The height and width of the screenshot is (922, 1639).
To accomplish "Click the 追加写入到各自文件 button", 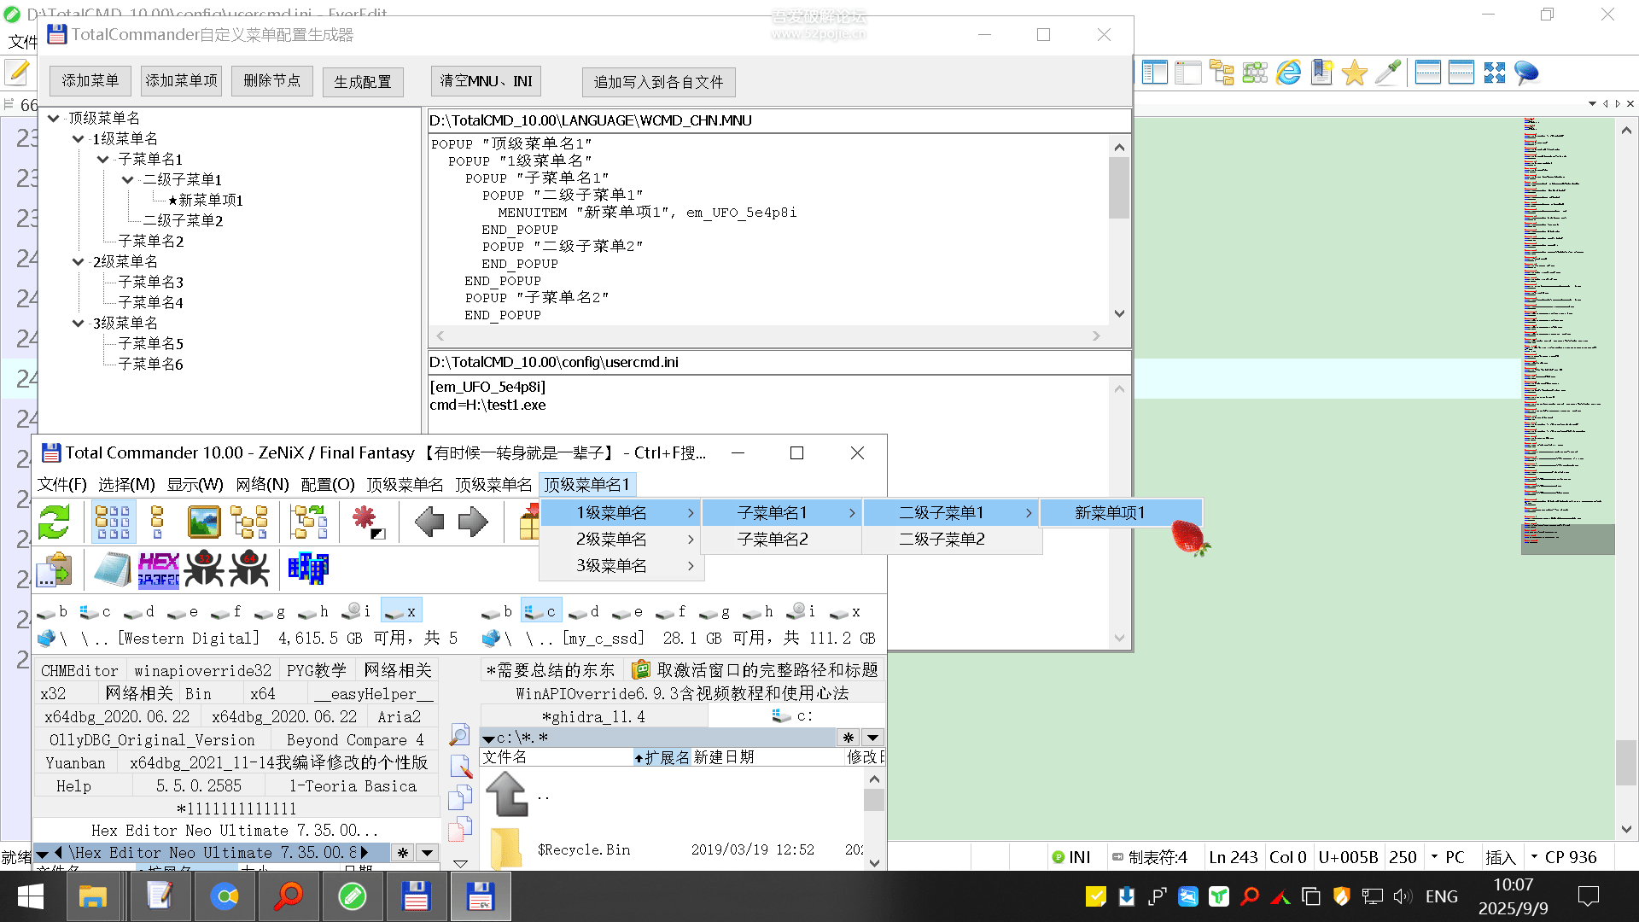I will pyautogui.click(x=658, y=82).
